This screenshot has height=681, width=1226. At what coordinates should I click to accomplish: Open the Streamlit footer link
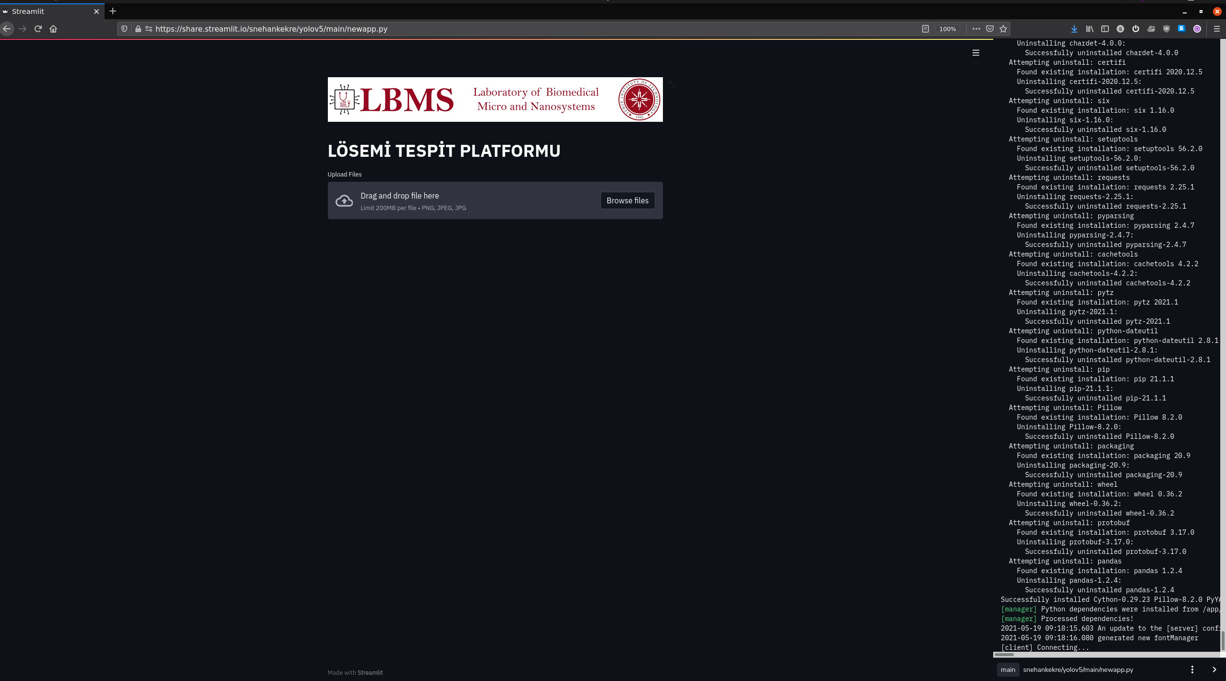(x=370, y=672)
